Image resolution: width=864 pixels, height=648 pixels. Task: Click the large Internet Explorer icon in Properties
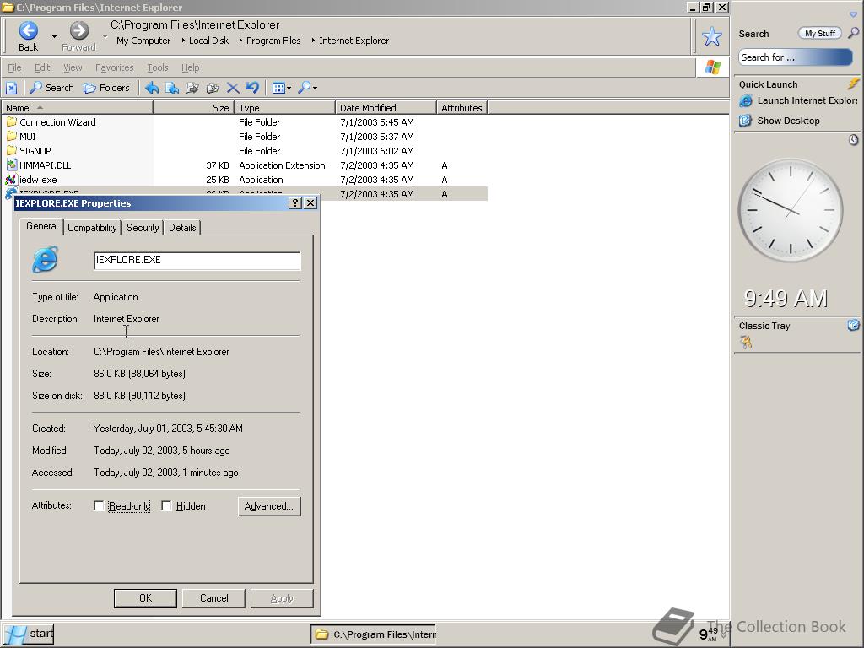tap(46, 260)
